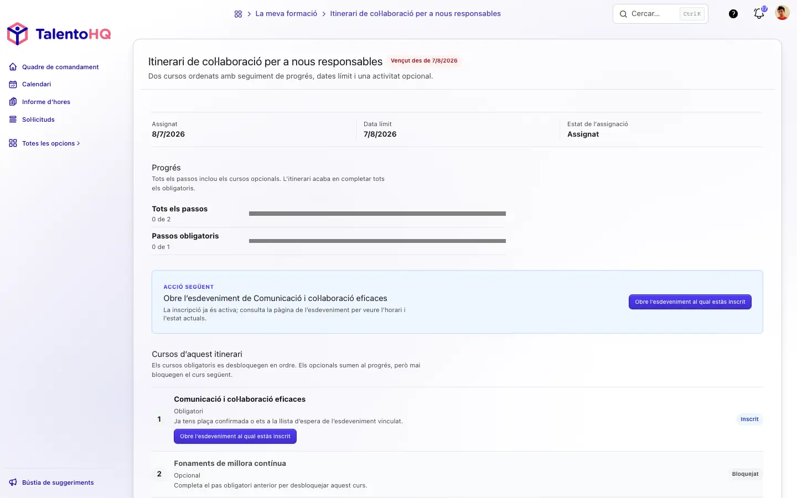Screen dimensions: 797x498
Task: Expand Totes les opcions chevron
Action: click(x=79, y=143)
